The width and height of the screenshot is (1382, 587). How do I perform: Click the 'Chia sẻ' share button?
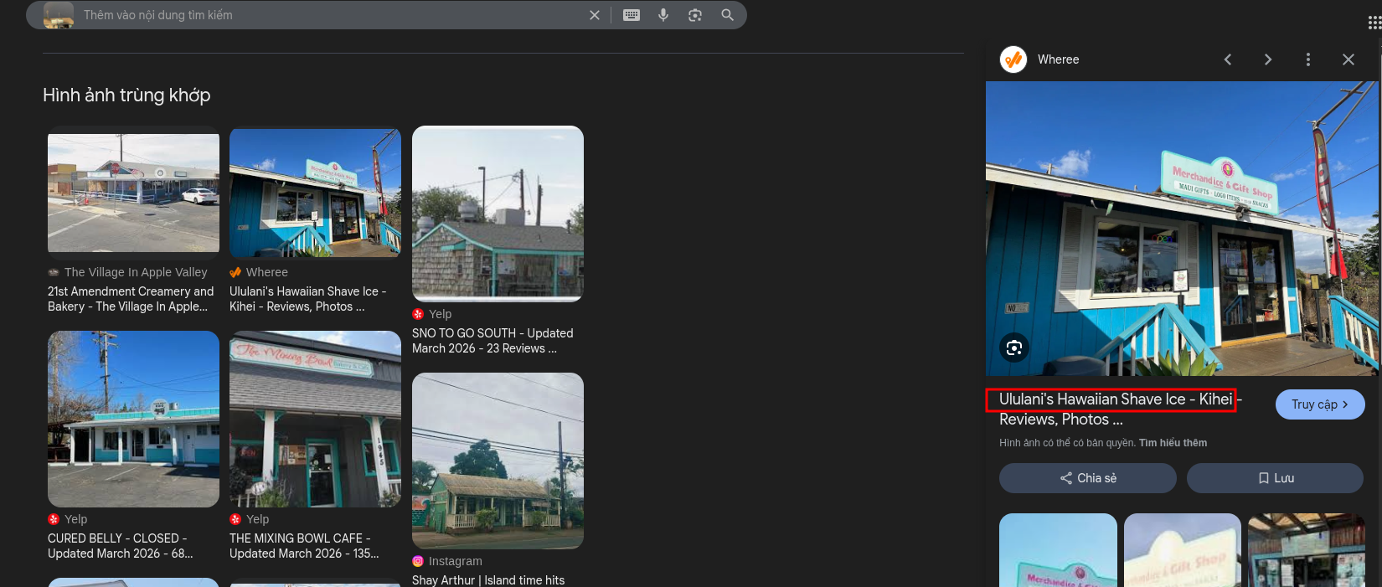(x=1088, y=478)
